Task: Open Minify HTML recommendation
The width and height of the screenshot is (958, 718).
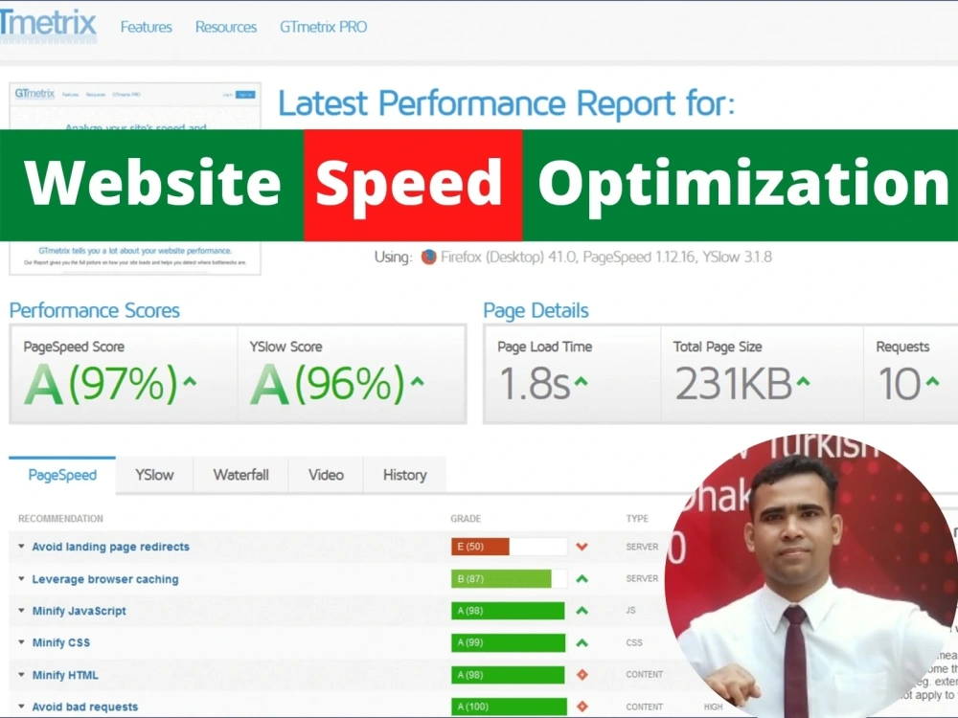Action: (65, 675)
